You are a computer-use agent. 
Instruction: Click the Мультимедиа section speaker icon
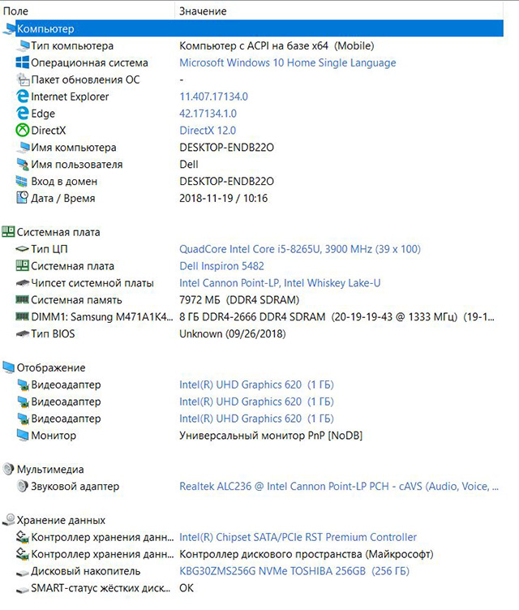[x=8, y=469]
